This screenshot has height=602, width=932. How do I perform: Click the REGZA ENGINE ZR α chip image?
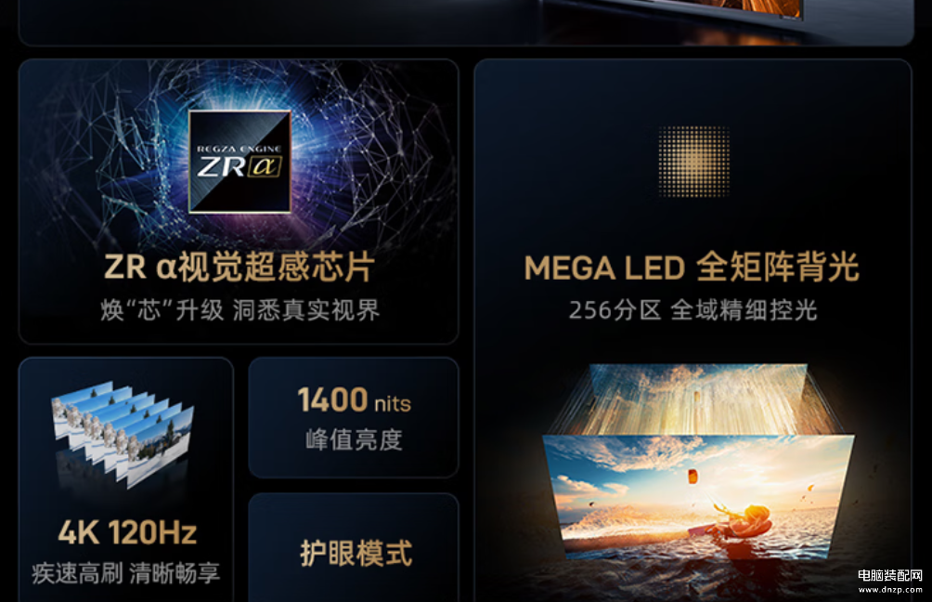point(239,162)
